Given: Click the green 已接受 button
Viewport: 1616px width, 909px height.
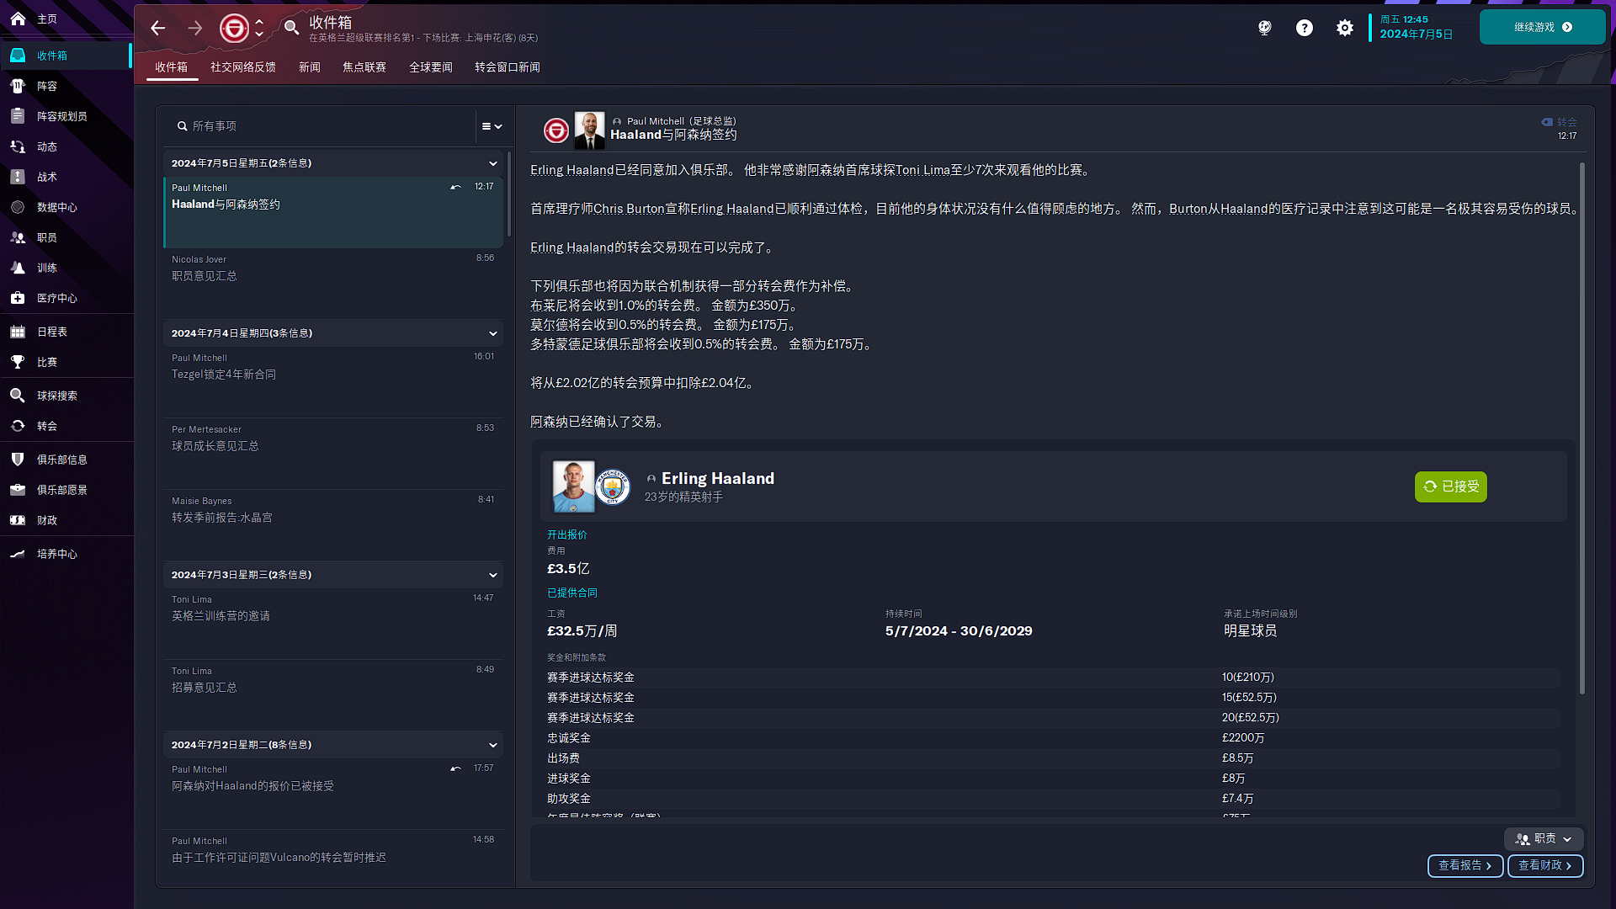Looking at the screenshot, I should point(1450,486).
